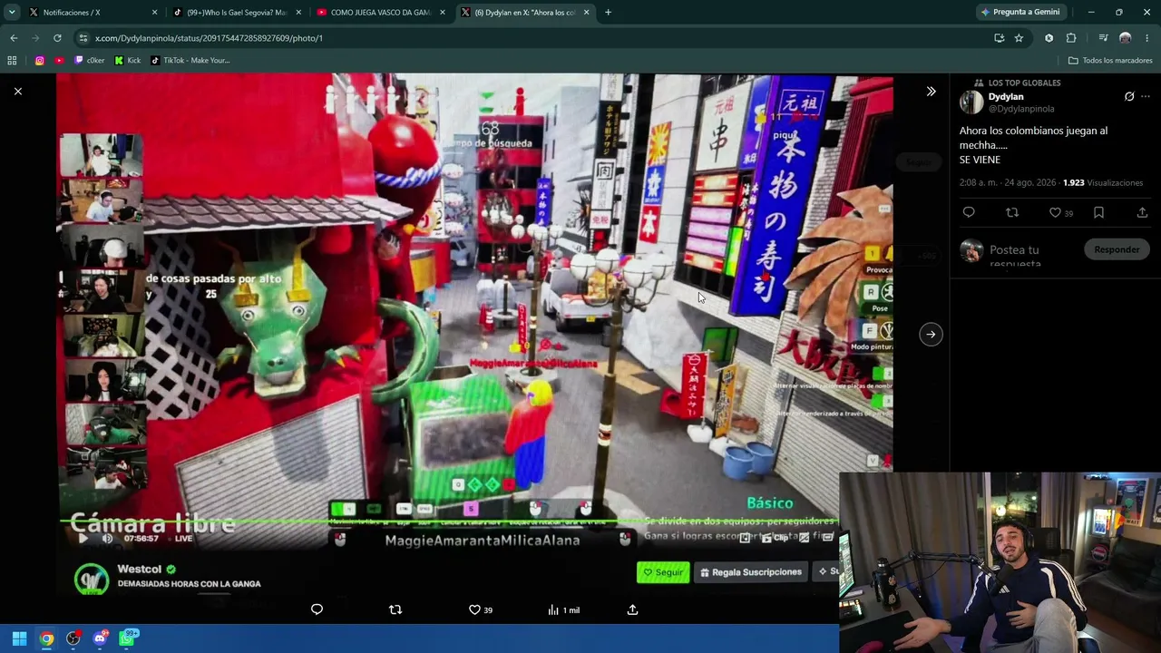Switch to the Who Is Gael Segovia TikTok tab

point(237,13)
